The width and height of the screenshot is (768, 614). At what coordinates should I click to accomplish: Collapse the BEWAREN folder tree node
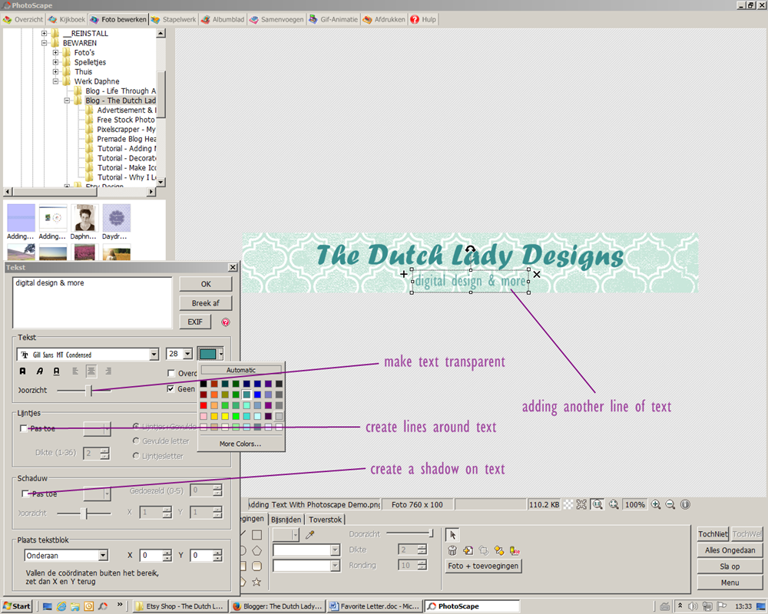(x=44, y=43)
